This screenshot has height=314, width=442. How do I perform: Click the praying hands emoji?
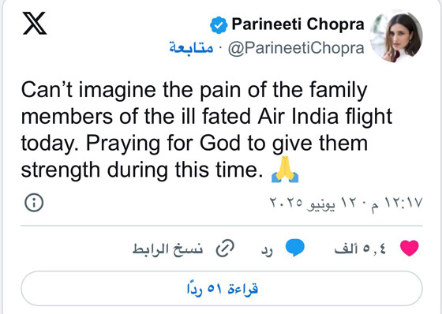[x=285, y=170]
